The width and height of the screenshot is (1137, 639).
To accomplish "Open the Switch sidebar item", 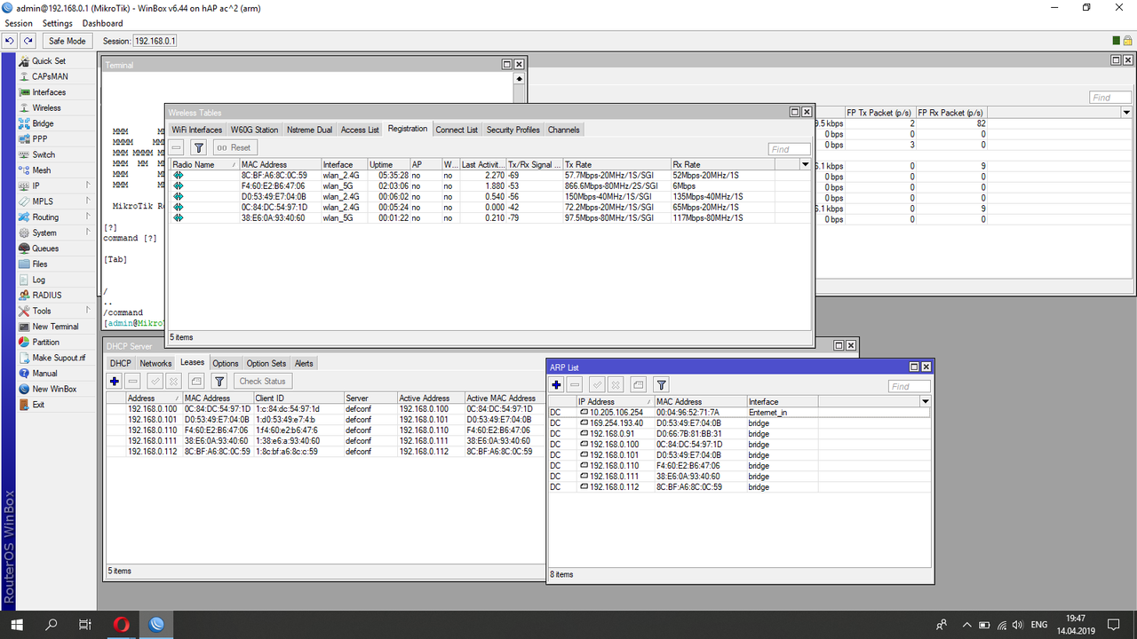I will tap(44, 154).
